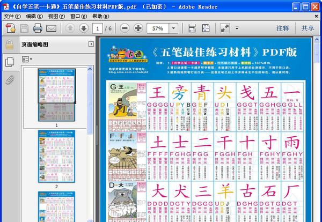The height and width of the screenshot is (222, 322).
Task: Click the 页面缩略图 panel title
Action: point(35,45)
